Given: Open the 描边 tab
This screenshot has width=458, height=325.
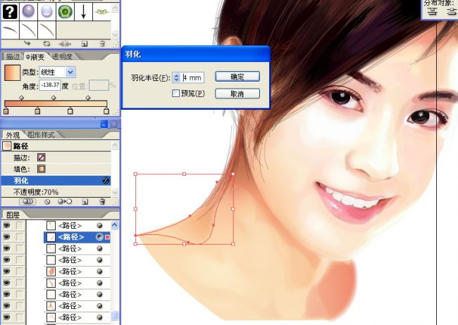Looking at the screenshot, I should tap(12, 57).
